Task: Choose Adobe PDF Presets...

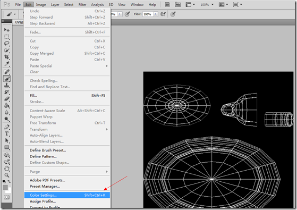Action: pyautogui.click(x=67, y=180)
